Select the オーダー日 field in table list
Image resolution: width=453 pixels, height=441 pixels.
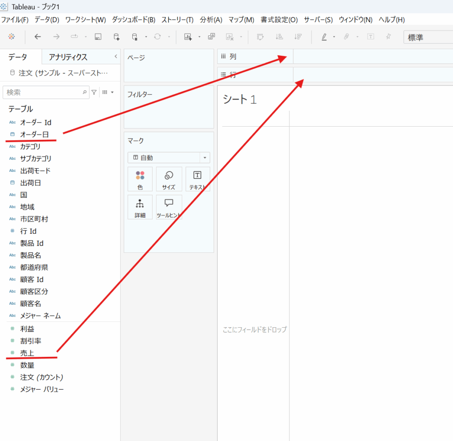(34, 134)
